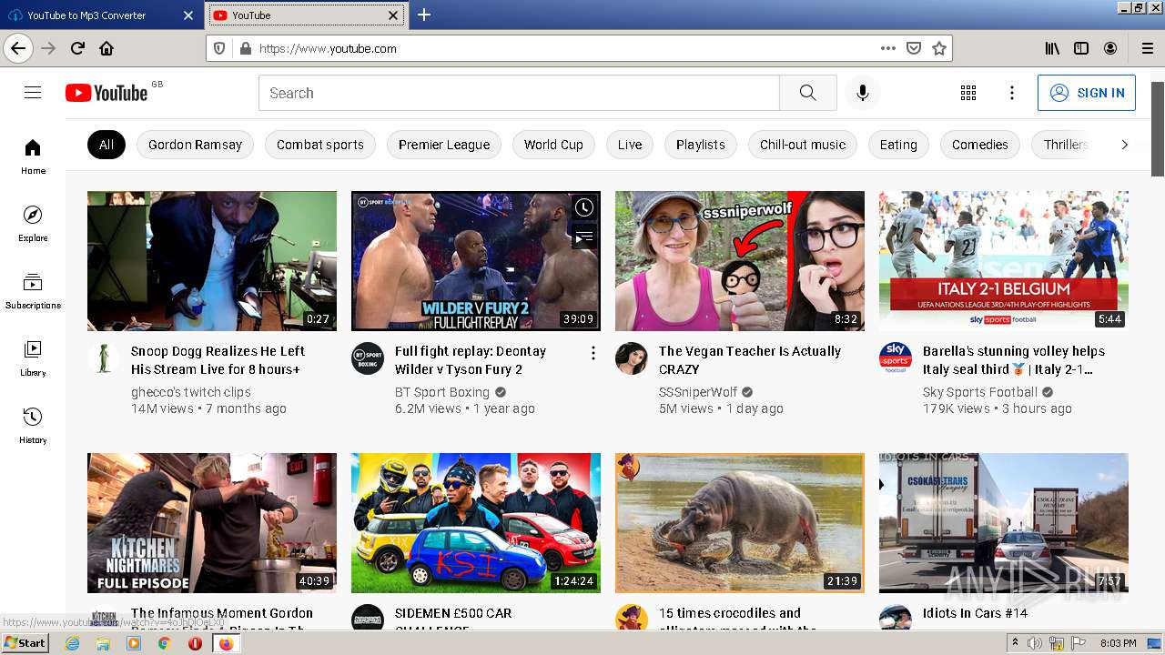The image size is (1165, 655).
Task: Play Kitchen Nightmares full episode thumbnail
Action: (x=212, y=523)
